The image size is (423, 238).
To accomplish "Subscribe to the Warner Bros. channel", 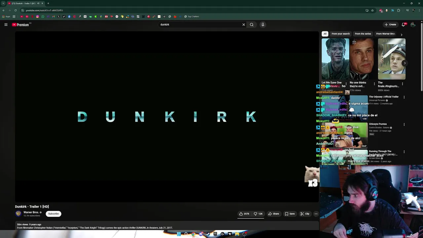I will coord(53,214).
